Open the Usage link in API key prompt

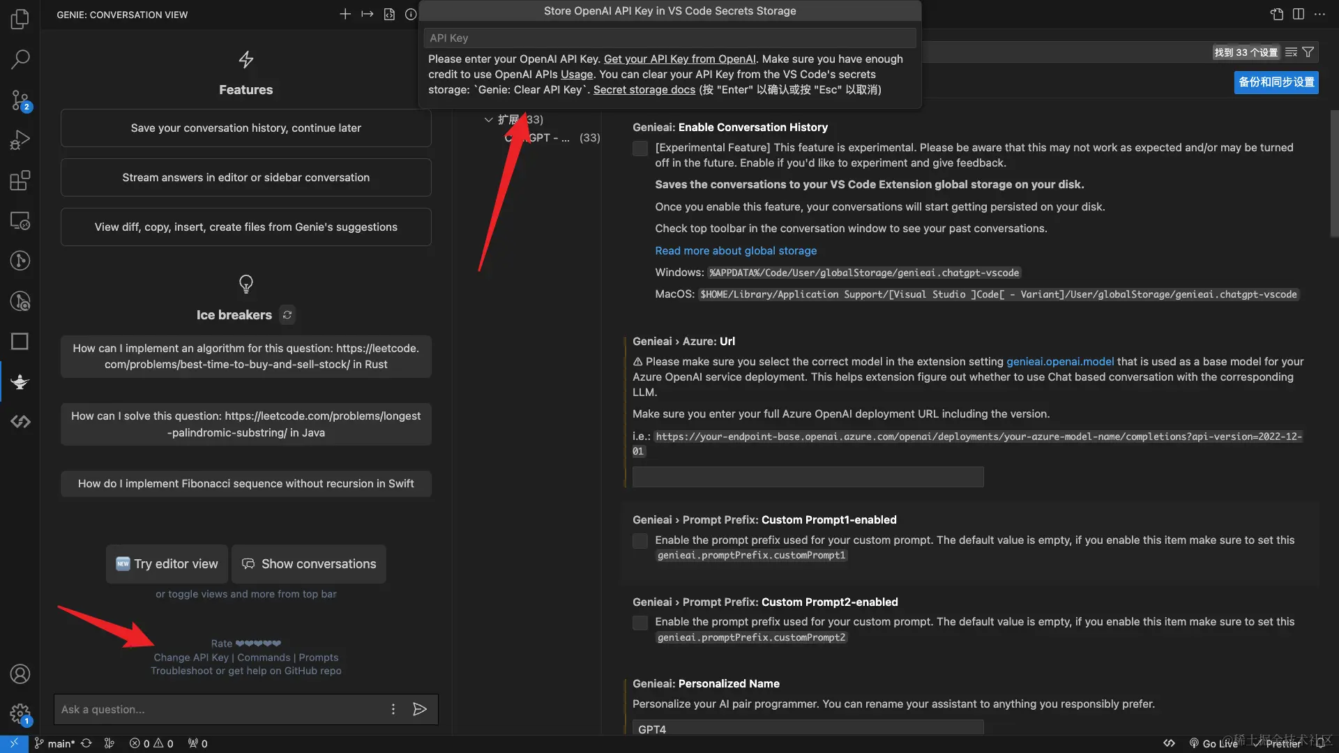point(577,74)
